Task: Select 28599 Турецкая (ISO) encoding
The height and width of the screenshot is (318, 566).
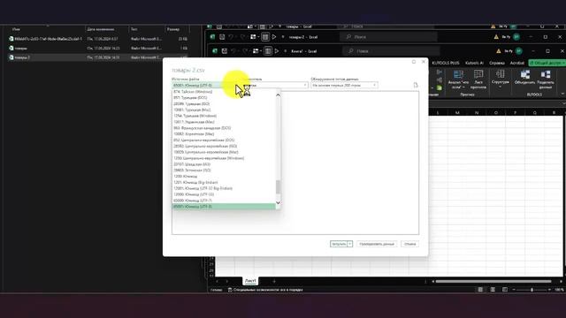Action: pos(224,104)
